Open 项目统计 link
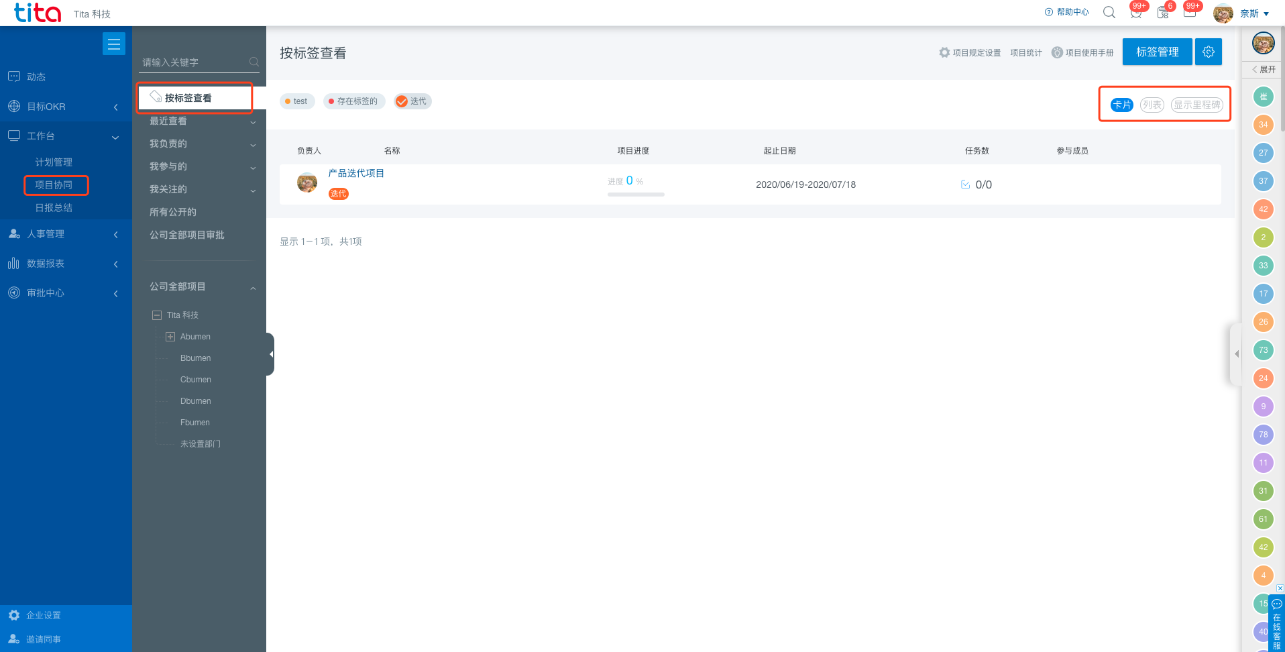This screenshot has width=1285, height=652. (1026, 52)
